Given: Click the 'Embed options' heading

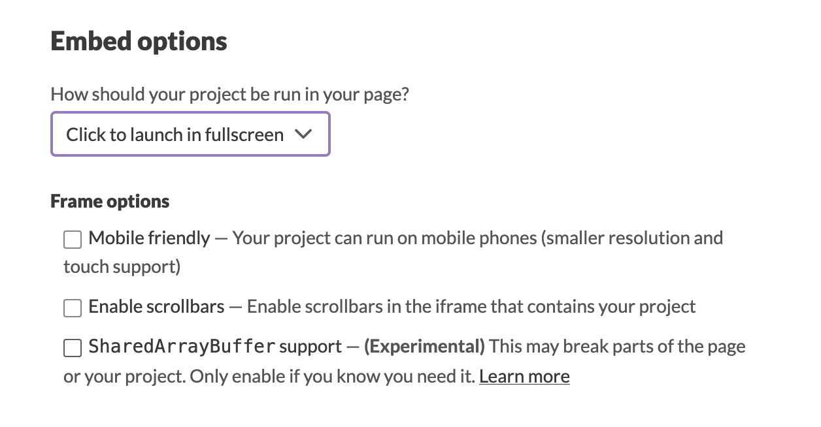Looking at the screenshot, I should coord(139,41).
